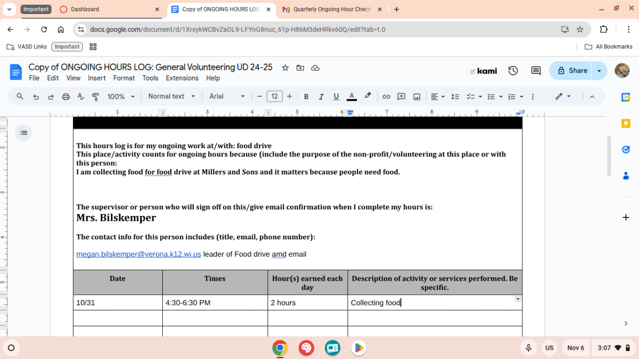
Task: Open the zoom level dropdown
Action: (121, 97)
